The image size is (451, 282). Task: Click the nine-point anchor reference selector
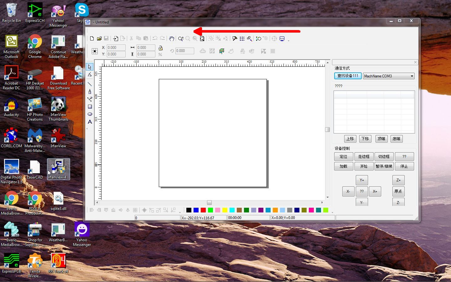(95, 51)
